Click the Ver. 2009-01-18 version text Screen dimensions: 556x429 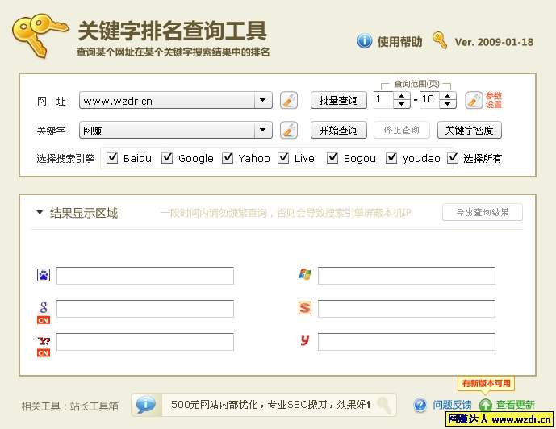[x=494, y=42]
